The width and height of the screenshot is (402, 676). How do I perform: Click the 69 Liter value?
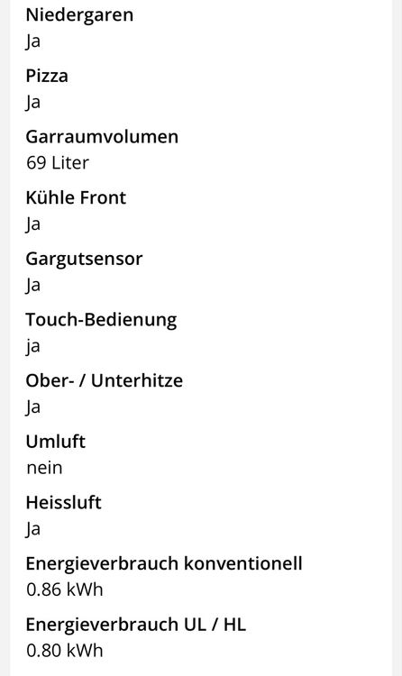click(x=58, y=163)
